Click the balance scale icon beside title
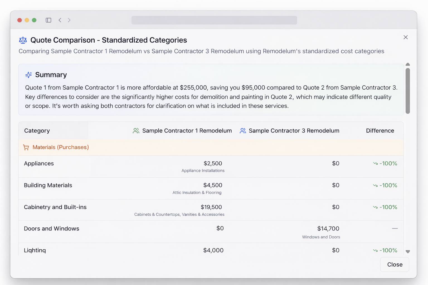The height and width of the screenshot is (285, 428). click(23, 40)
